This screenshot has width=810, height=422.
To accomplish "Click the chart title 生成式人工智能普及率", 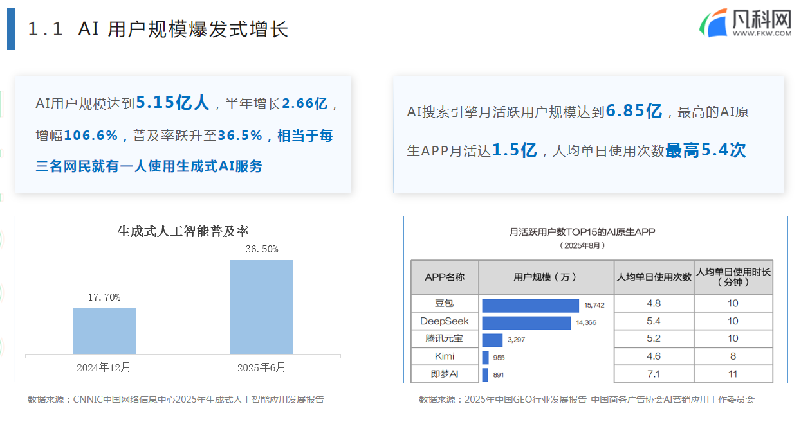I will tap(183, 231).
